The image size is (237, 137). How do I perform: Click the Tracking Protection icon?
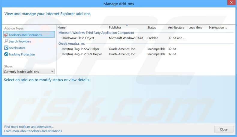point(6,55)
